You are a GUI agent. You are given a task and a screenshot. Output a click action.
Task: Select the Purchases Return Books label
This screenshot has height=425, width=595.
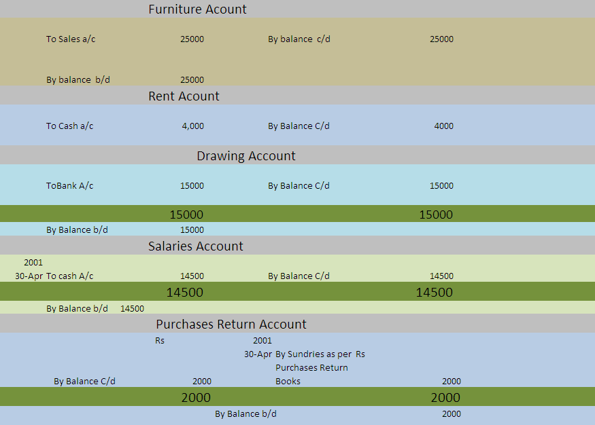point(311,367)
